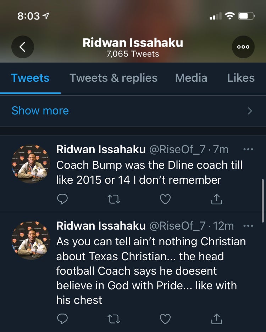The width and height of the screenshot is (266, 332).
Task: Like the Coach Bump Dline tweet
Action: point(165,200)
